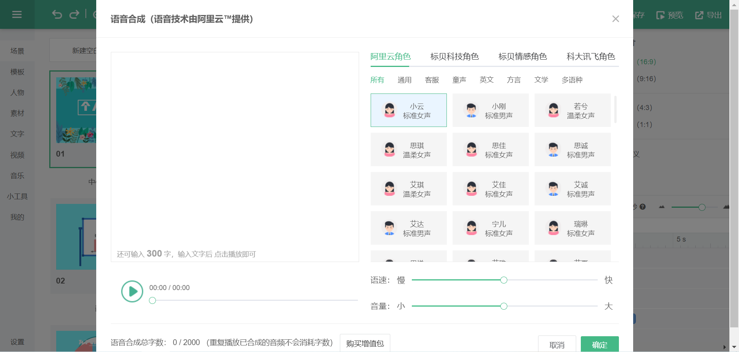
Task: Click the redo arrow icon
Action: click(74, 15)
